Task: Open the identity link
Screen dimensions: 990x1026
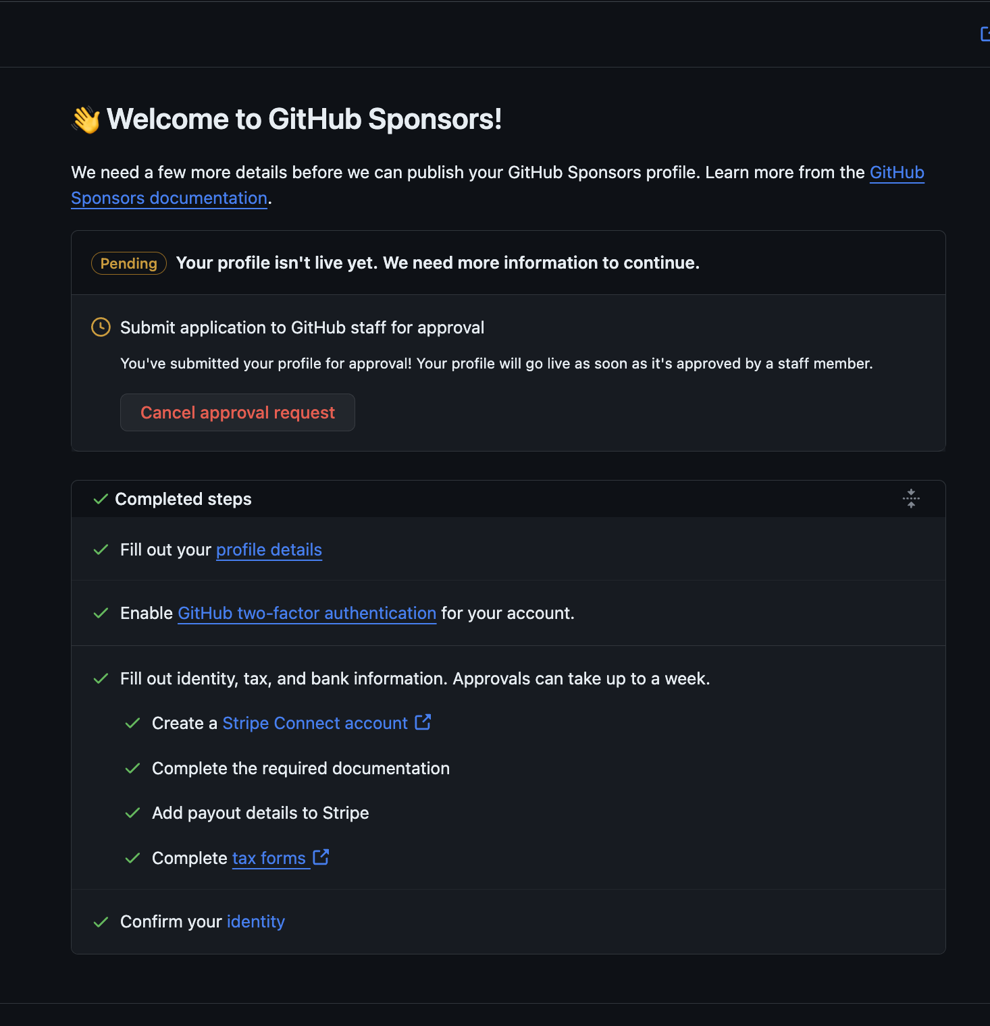Action: point(256,921)
